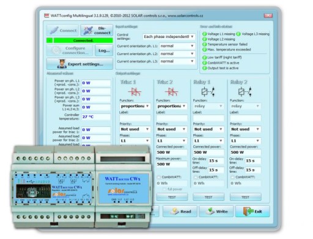This screenshot has height=239, width=313.
Task: Click the Relay 1 symbol icon
Action: tap(208, 92)
